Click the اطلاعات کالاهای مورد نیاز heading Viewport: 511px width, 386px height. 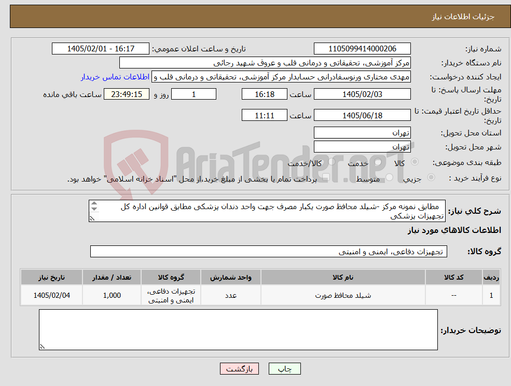[454, 230]
